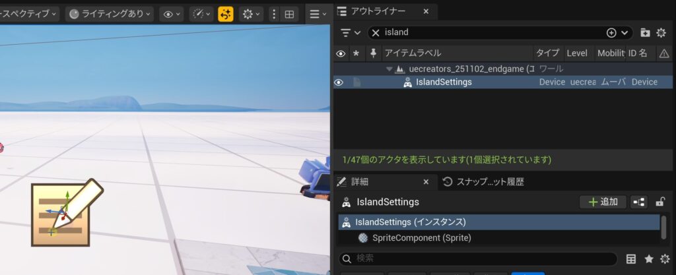The height and width of the screenshot is (275, 676).
Task: Click the viewport layout grid icon
Action: (x=289, y=14)
